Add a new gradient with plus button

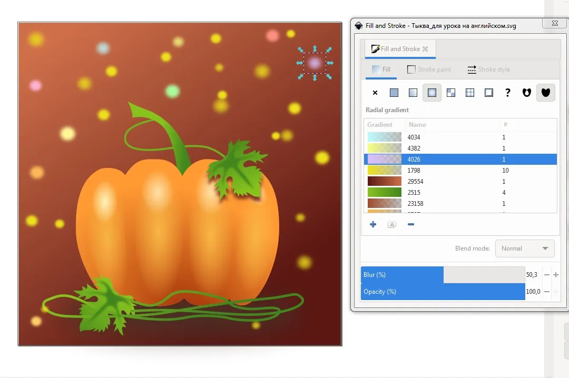(373, 224)
